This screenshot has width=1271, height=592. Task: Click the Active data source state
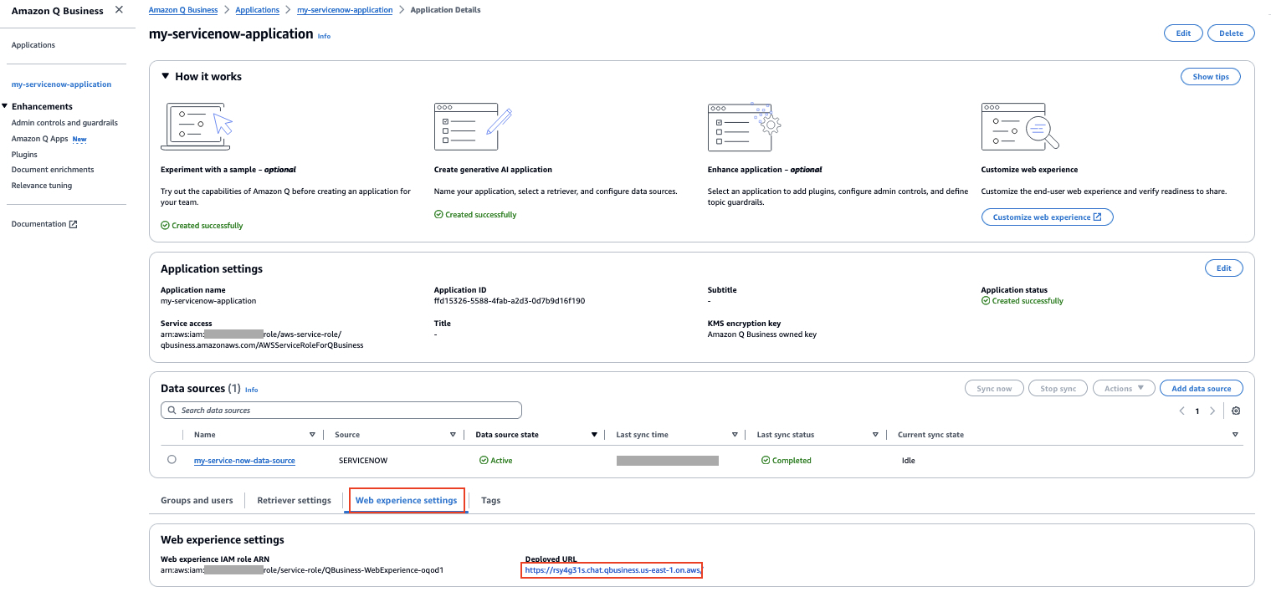495,461
